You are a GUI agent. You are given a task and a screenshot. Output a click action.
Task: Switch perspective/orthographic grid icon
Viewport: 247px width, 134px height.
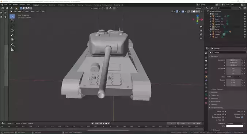(x=201, y=38)
